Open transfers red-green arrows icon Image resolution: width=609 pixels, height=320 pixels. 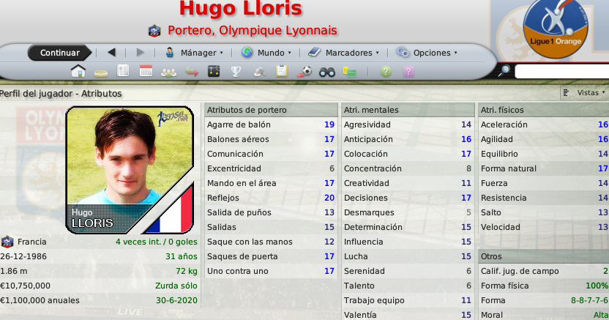pos(192,72)
